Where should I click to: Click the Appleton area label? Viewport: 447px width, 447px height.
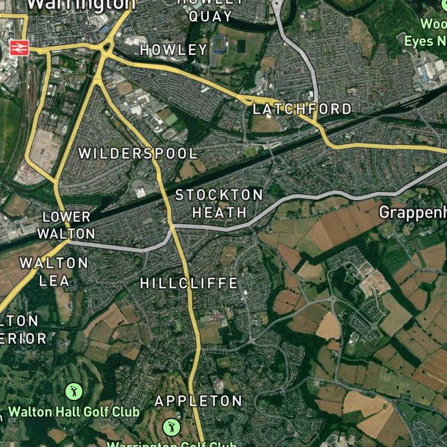point(198,401)
